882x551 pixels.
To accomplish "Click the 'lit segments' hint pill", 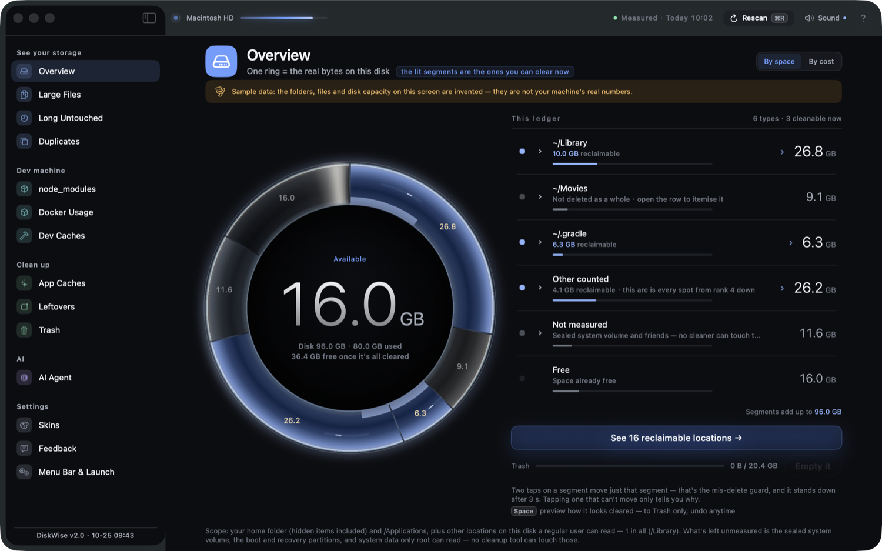I will (485, 72).
